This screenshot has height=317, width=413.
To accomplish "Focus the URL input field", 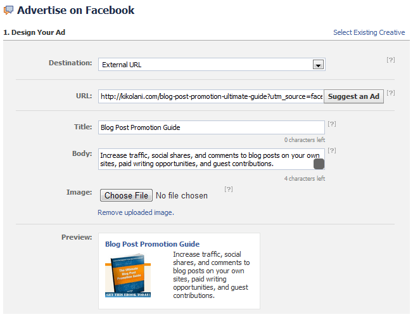I will point(211,96).
